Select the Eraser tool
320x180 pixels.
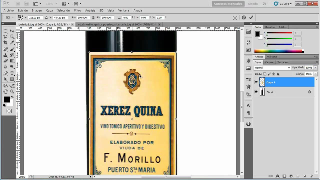[x=5, y=61]
